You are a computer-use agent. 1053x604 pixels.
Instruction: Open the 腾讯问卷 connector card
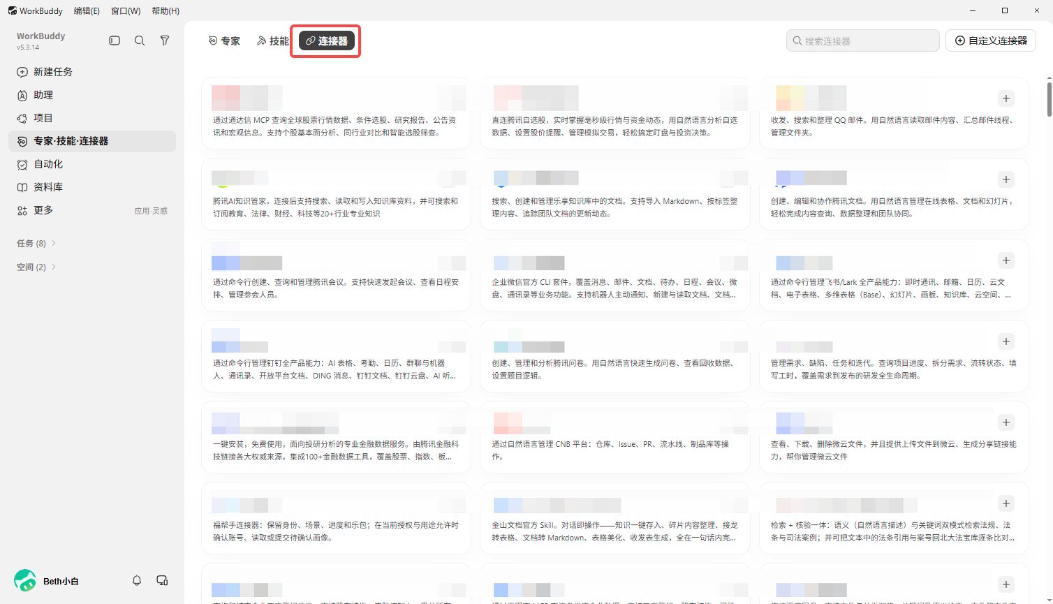tap(615, 355)
